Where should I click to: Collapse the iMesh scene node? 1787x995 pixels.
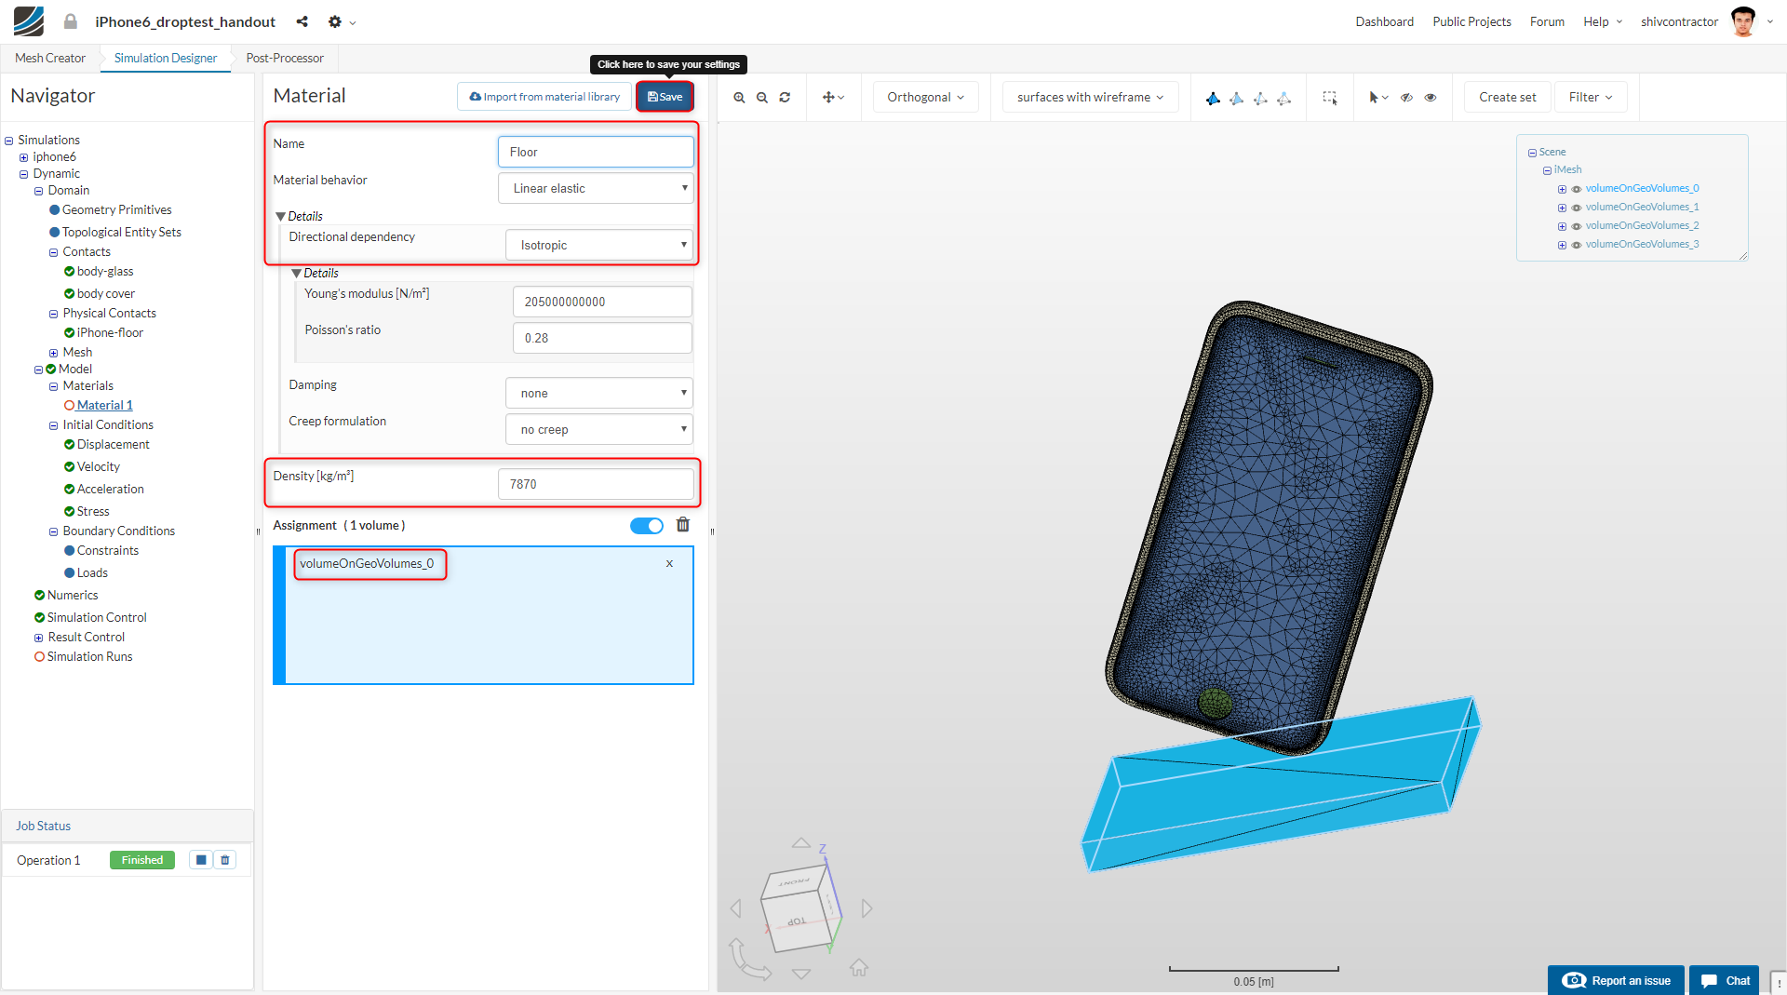coord(1547,170)
